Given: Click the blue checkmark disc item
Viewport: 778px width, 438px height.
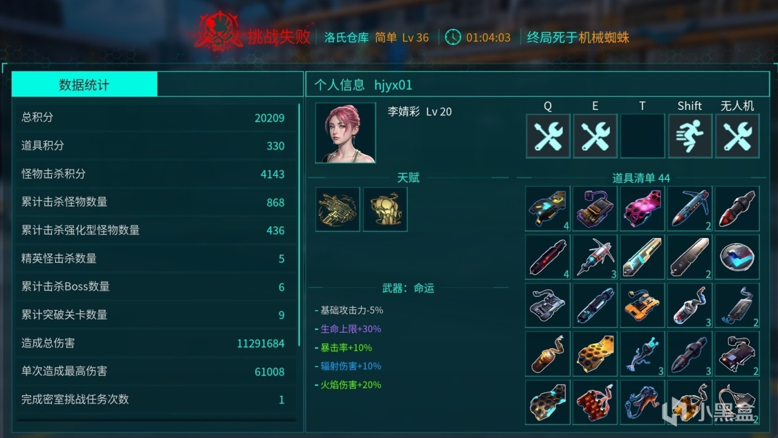Looking at the screenshot, I should coord(738,256).
